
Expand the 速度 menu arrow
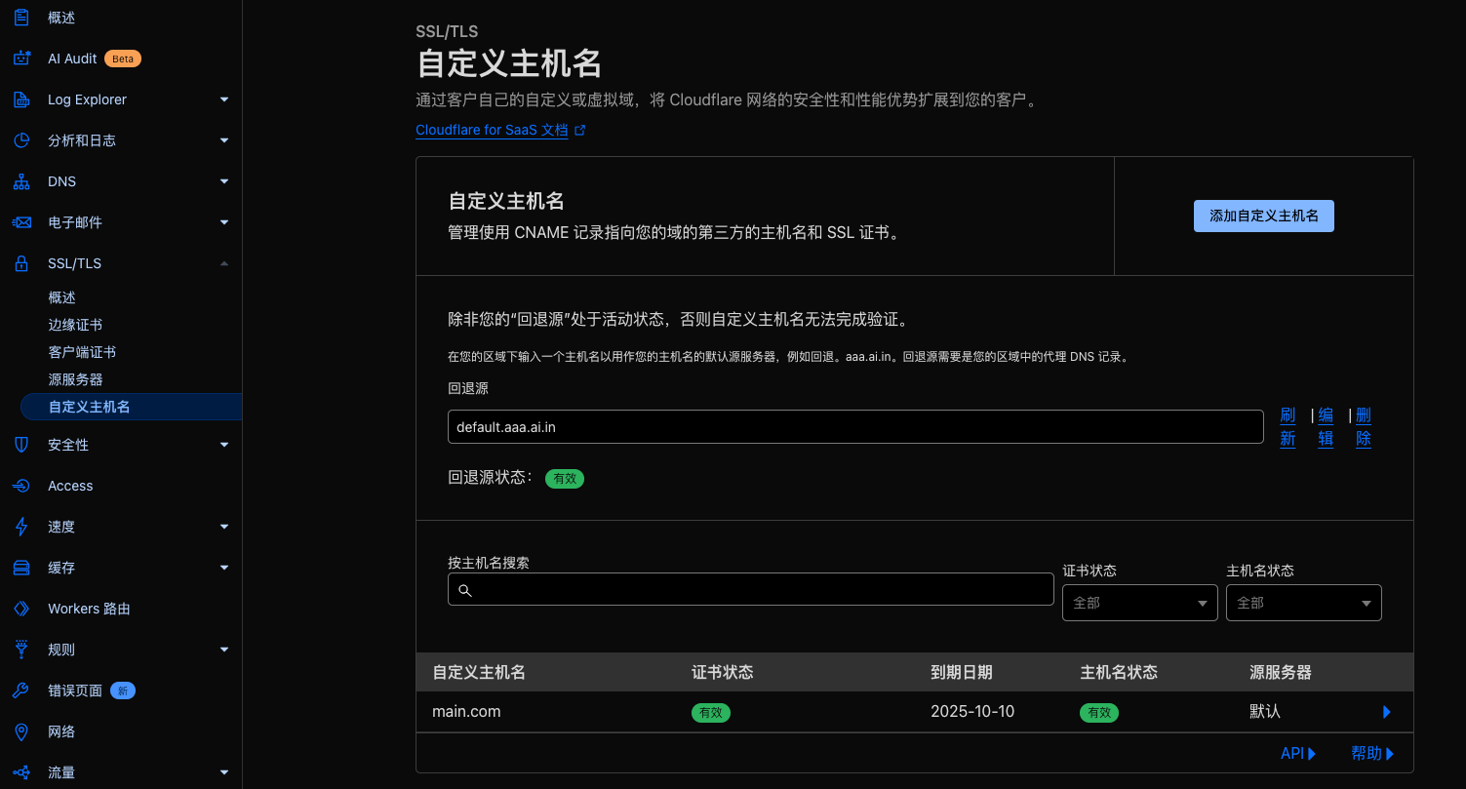(224, 527)
